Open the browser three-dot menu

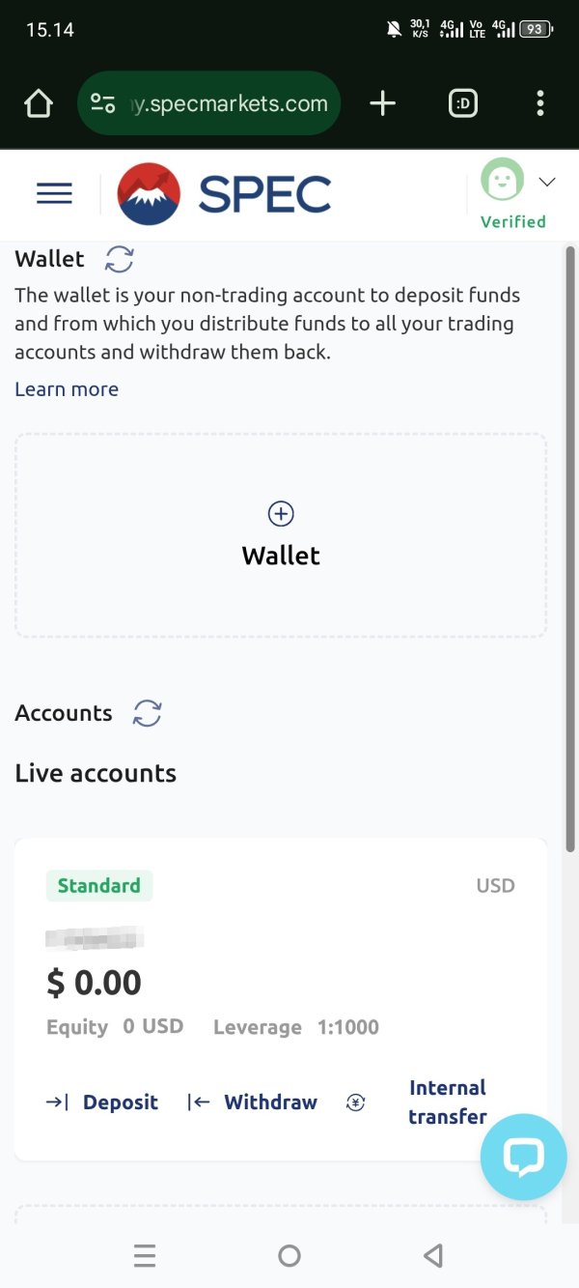(539, 103)
